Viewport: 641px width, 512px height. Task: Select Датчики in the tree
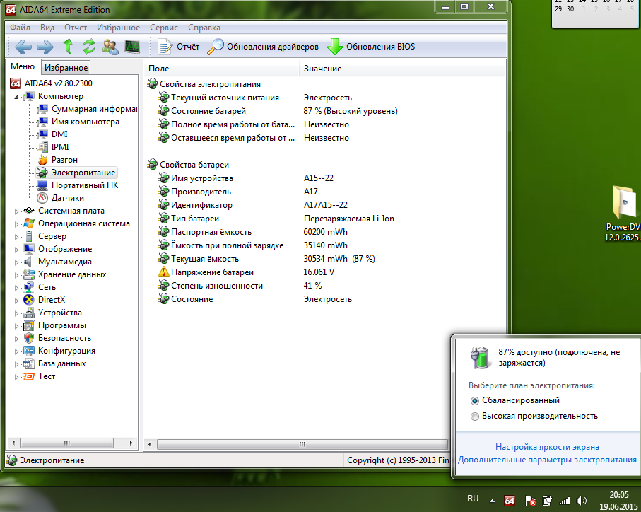(x=67, y=198)
